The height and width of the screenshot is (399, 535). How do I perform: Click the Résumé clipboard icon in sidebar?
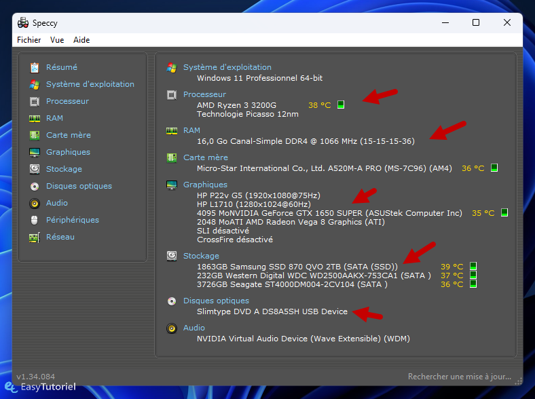[x=35, y=68]
